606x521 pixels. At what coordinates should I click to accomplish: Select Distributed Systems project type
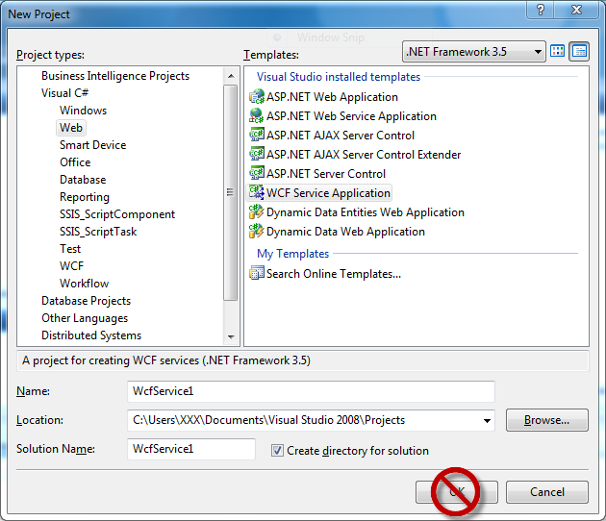[x=91, y=335]
